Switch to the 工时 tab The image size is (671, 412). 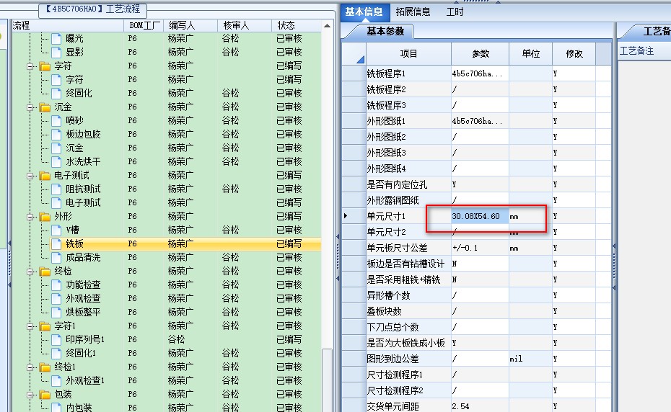[x=455, y=12]
